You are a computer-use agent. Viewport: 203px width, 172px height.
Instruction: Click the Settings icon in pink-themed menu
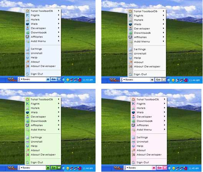133,138
